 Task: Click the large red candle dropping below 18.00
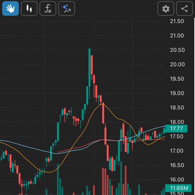pos(103,113)
